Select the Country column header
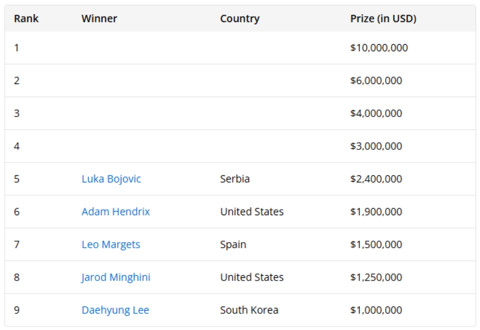This screenshot has width=480, height=330. tap(240, 19)
